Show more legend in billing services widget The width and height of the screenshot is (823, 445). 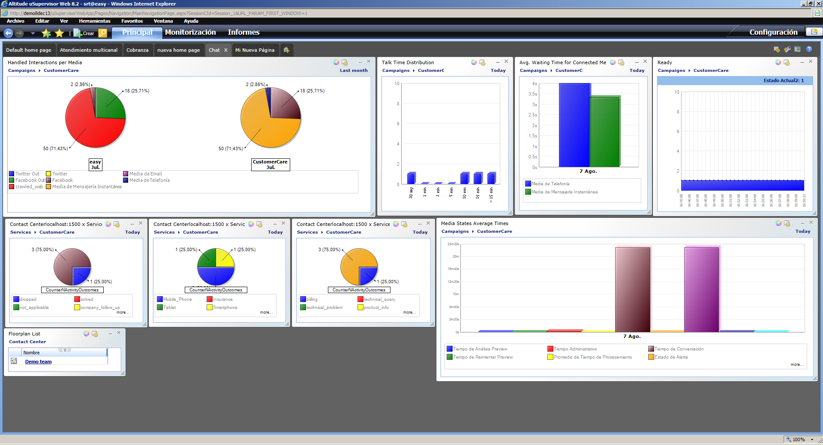pyautogui.click(x=409, y=312)
